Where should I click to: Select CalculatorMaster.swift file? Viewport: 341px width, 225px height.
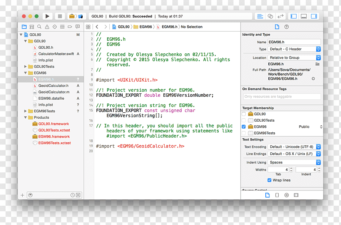(56, 54)
